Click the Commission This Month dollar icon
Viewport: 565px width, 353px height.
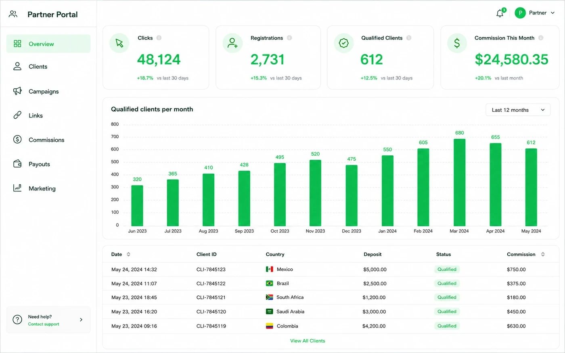457,43
